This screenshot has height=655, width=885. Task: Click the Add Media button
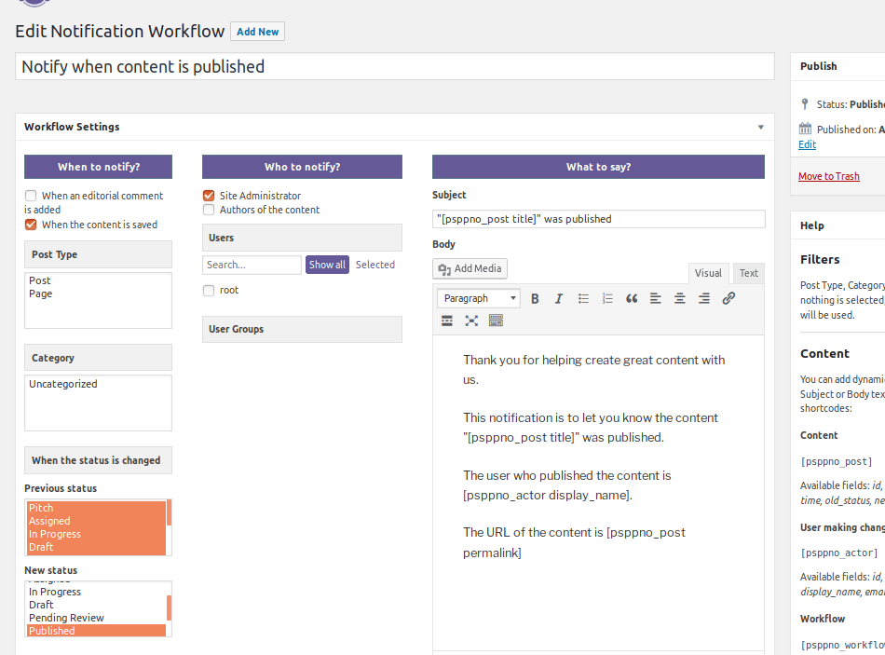[x=470, y=268]
